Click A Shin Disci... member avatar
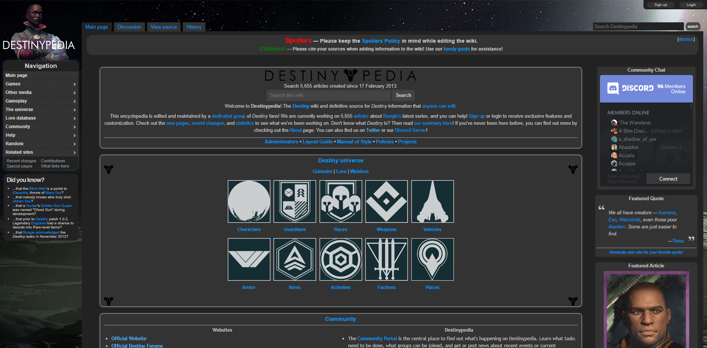The height and width of the screenshot is (348, 707). point(614,131)
